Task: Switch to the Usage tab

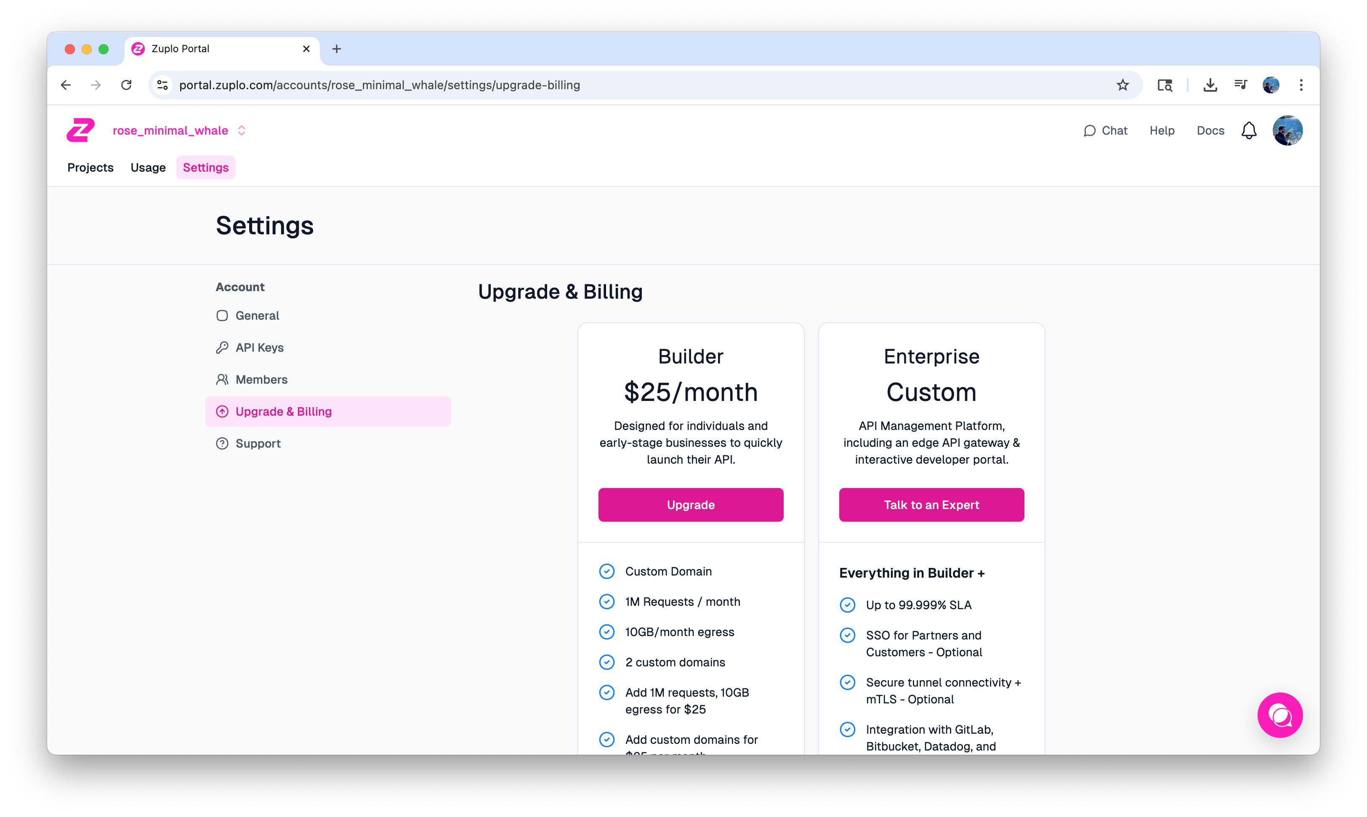Action: [x=148, y=167]
